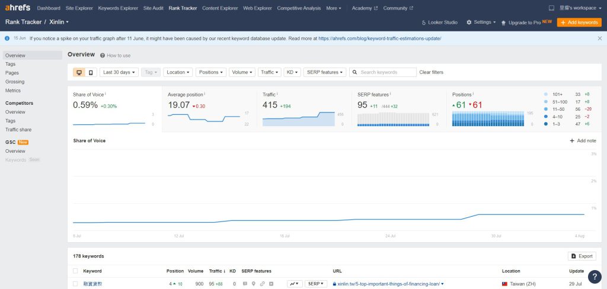Click the info superscript beside SERP features card
This screenshot has height=289, width=607.
(390, 94)
